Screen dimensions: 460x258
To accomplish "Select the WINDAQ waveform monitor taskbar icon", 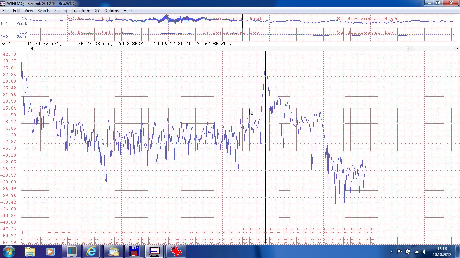I will pyautogui.click(x=155, y=251).
